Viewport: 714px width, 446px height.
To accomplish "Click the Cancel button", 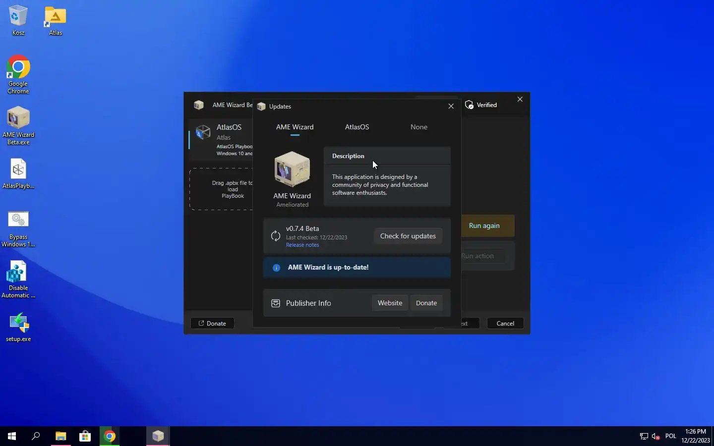I will click(505, 323).
